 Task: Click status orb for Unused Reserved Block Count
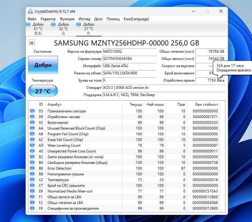pyautogui.click(x=32, y=128)
